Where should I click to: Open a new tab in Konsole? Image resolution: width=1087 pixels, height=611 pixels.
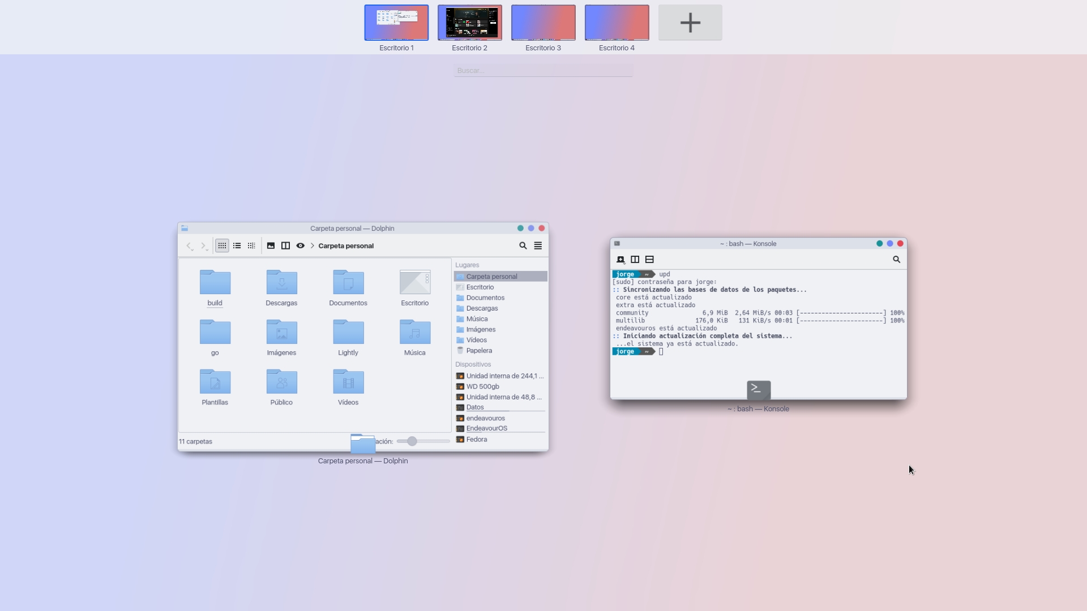click(x=620, y=260)
